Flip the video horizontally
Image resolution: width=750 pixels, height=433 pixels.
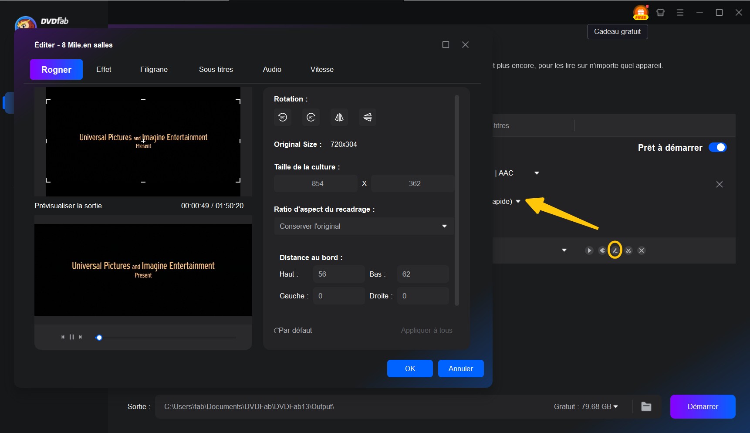point(339,117)
